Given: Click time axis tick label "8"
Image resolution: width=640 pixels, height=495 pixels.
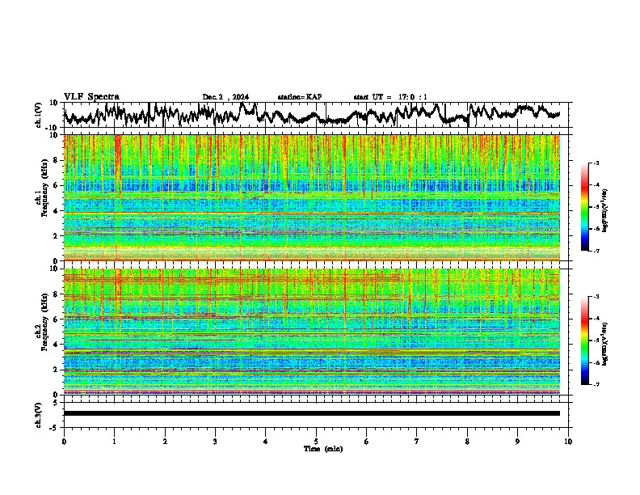Looking at the screenshot, I should point(467,442).
